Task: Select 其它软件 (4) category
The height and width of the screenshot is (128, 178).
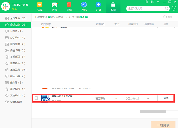Action: coord(16,95)
